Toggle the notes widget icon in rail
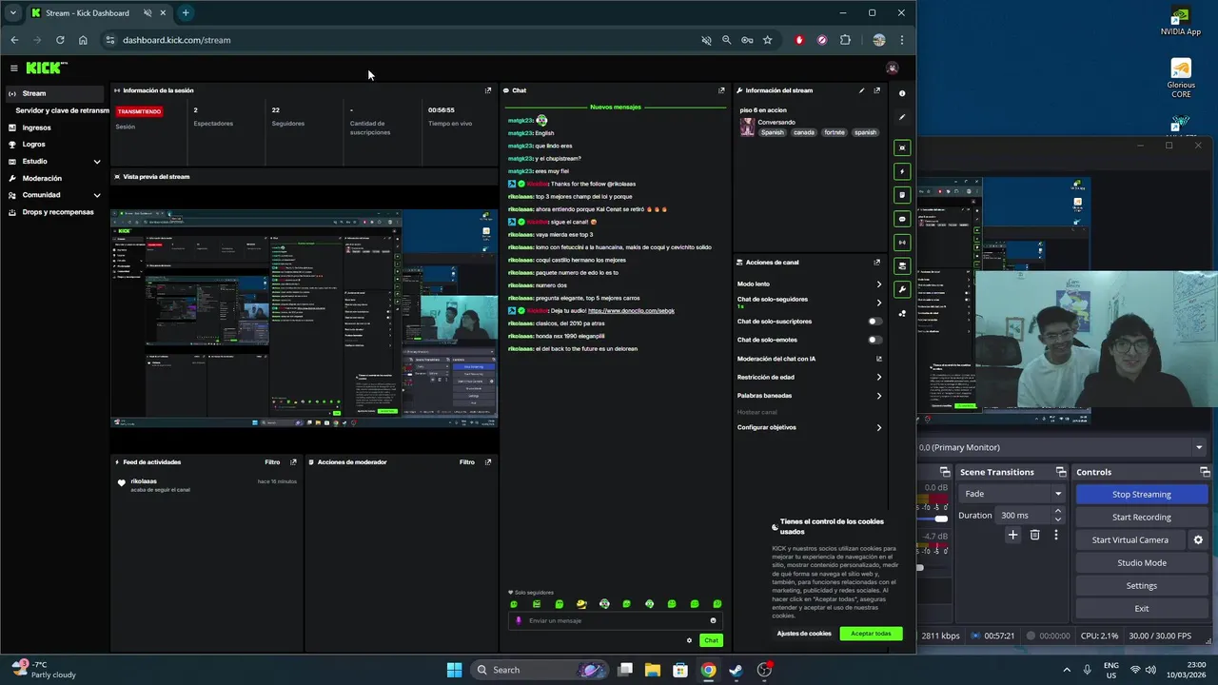Screen dimensions: 1218x685 click(x=902, y=195)
